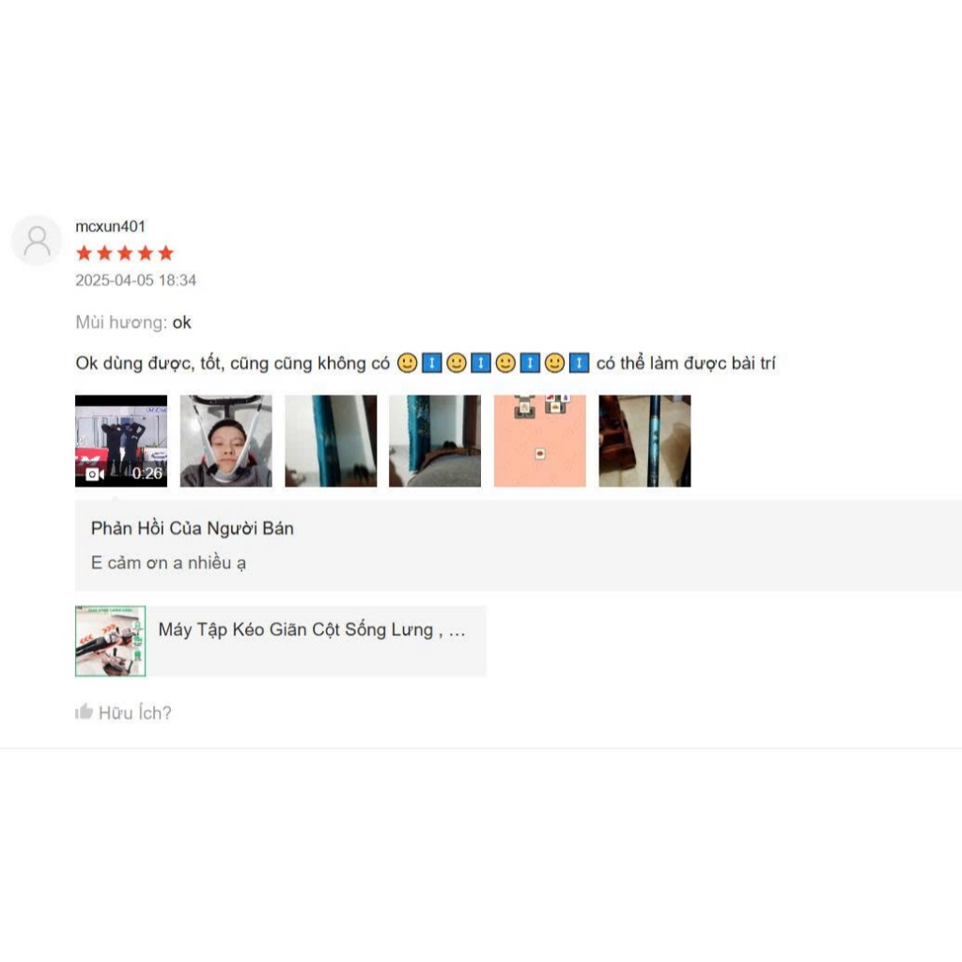The image size is (962, 962).
Task: Open the last review photo with dark pole
Action: 644,442
